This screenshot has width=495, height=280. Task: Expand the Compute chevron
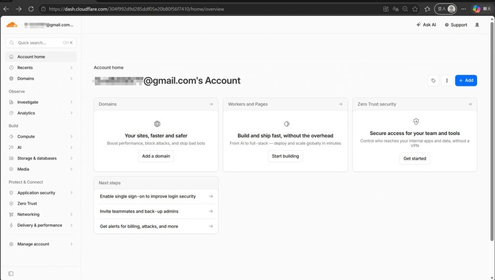pos(72,136)
